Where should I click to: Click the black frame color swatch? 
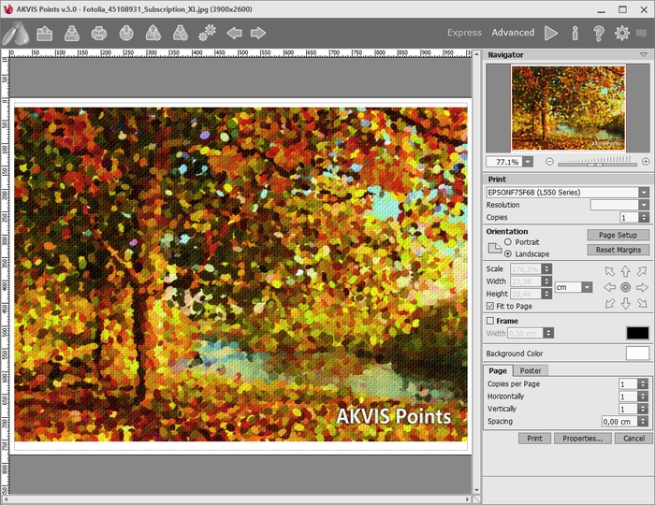(x=637, y=333)
